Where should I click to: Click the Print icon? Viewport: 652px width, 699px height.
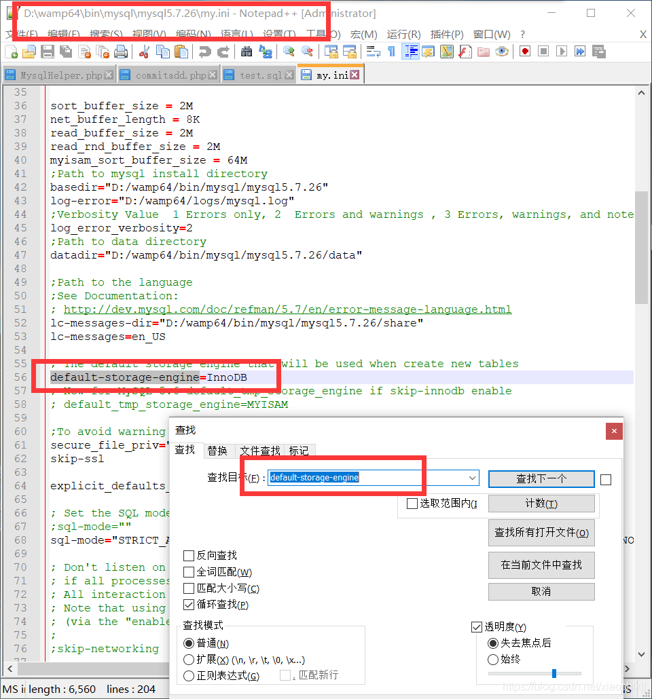click(x=120, y=51)
